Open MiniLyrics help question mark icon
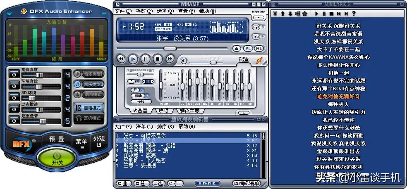 point(354,14)
